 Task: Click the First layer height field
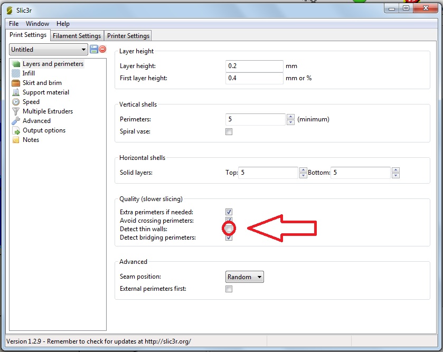255,78
